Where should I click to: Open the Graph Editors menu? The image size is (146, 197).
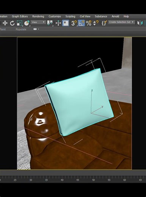(x=20, y=16)
